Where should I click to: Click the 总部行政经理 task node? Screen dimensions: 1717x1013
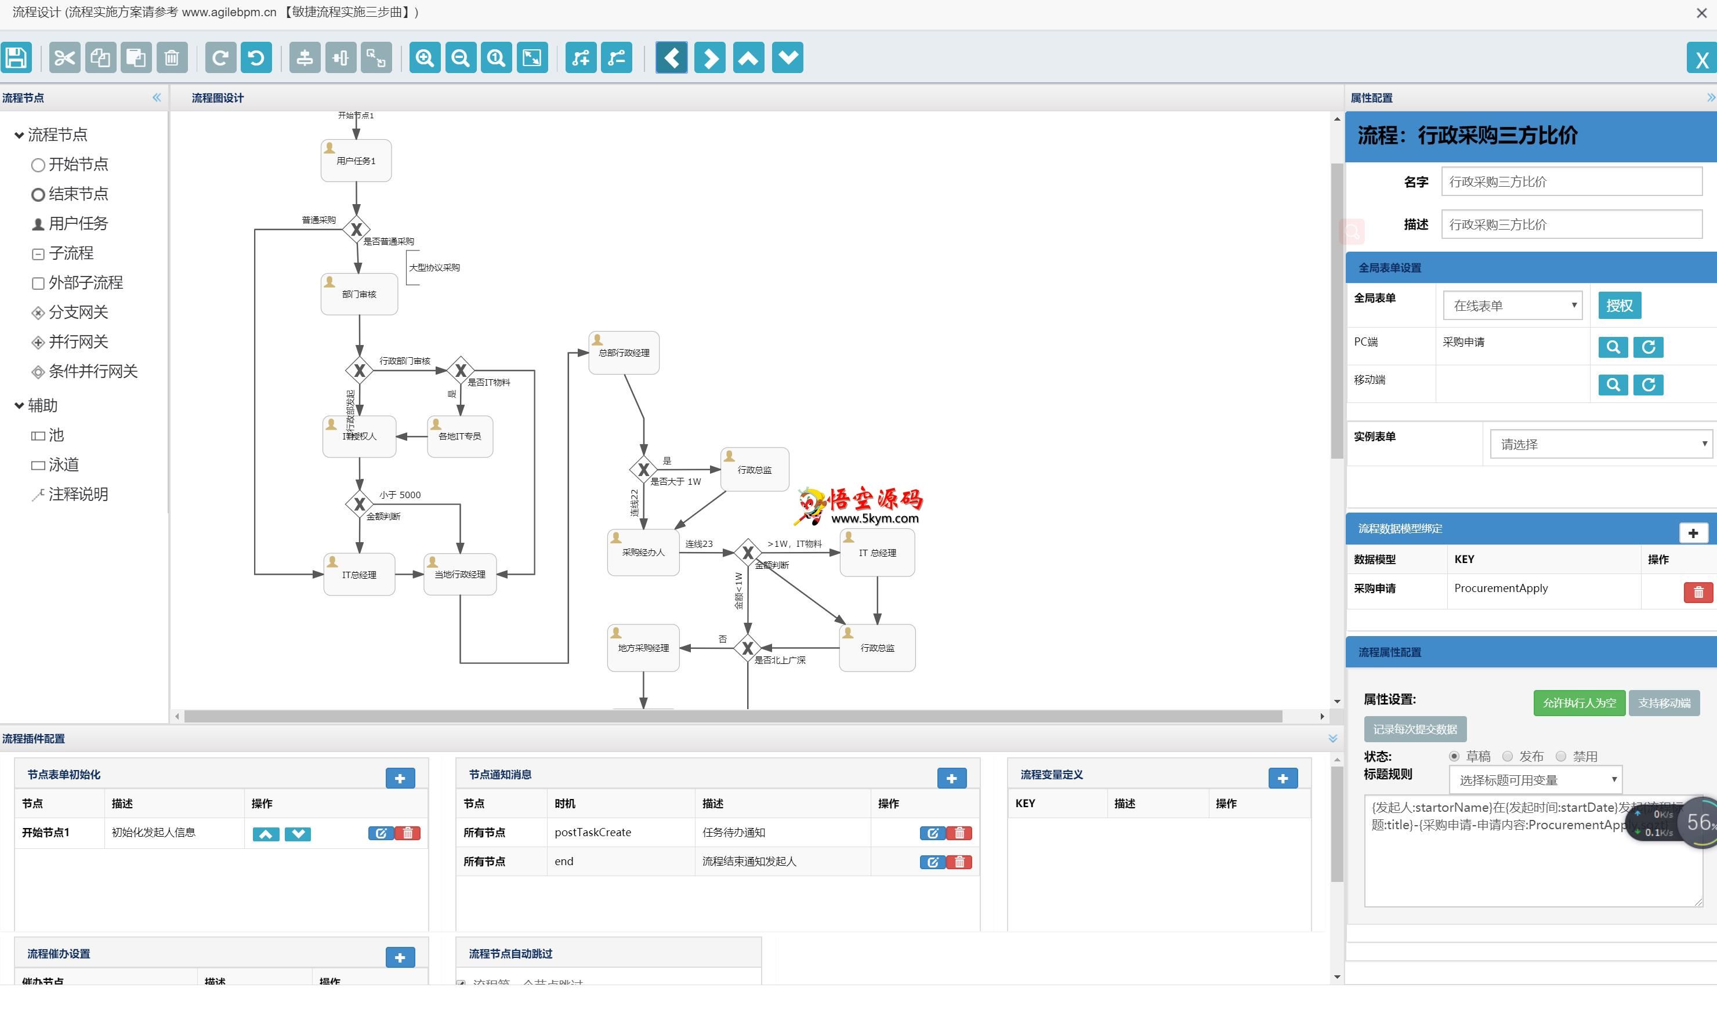pyautogui.click(x=624, y=353)
